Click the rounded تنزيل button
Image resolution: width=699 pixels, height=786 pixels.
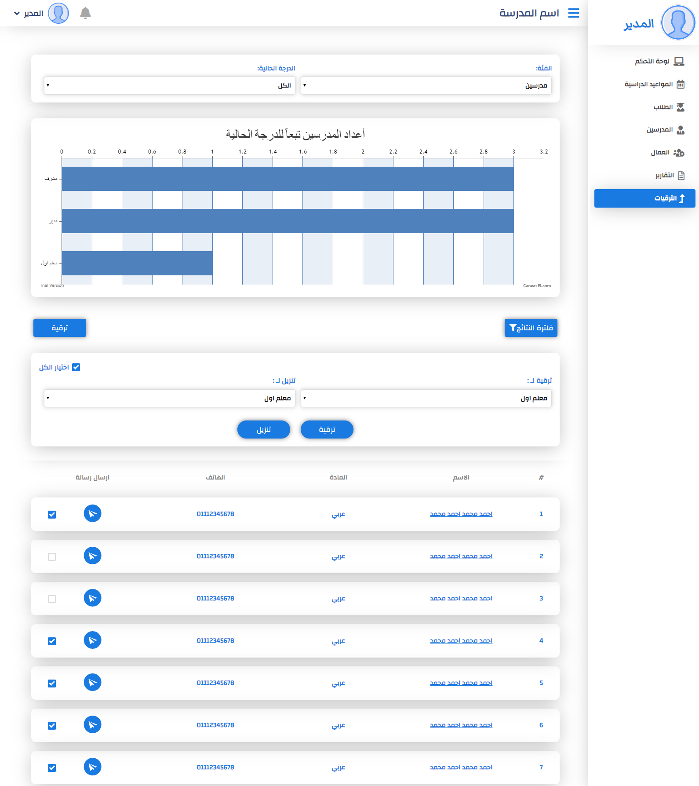[x=264, y=429]
